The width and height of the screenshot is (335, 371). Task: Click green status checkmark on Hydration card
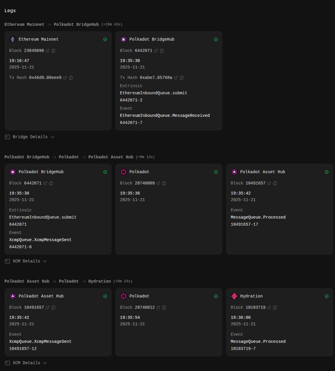click(327, 296)
